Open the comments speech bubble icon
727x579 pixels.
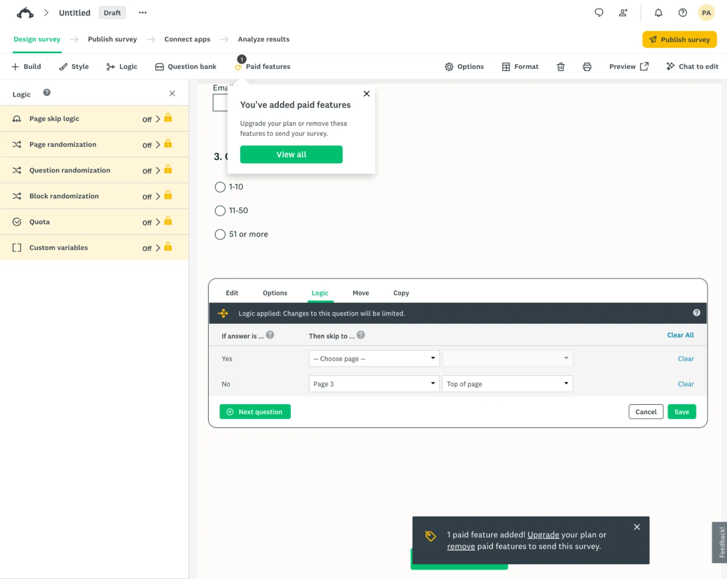pyautogui.click(x=599, y=13)
